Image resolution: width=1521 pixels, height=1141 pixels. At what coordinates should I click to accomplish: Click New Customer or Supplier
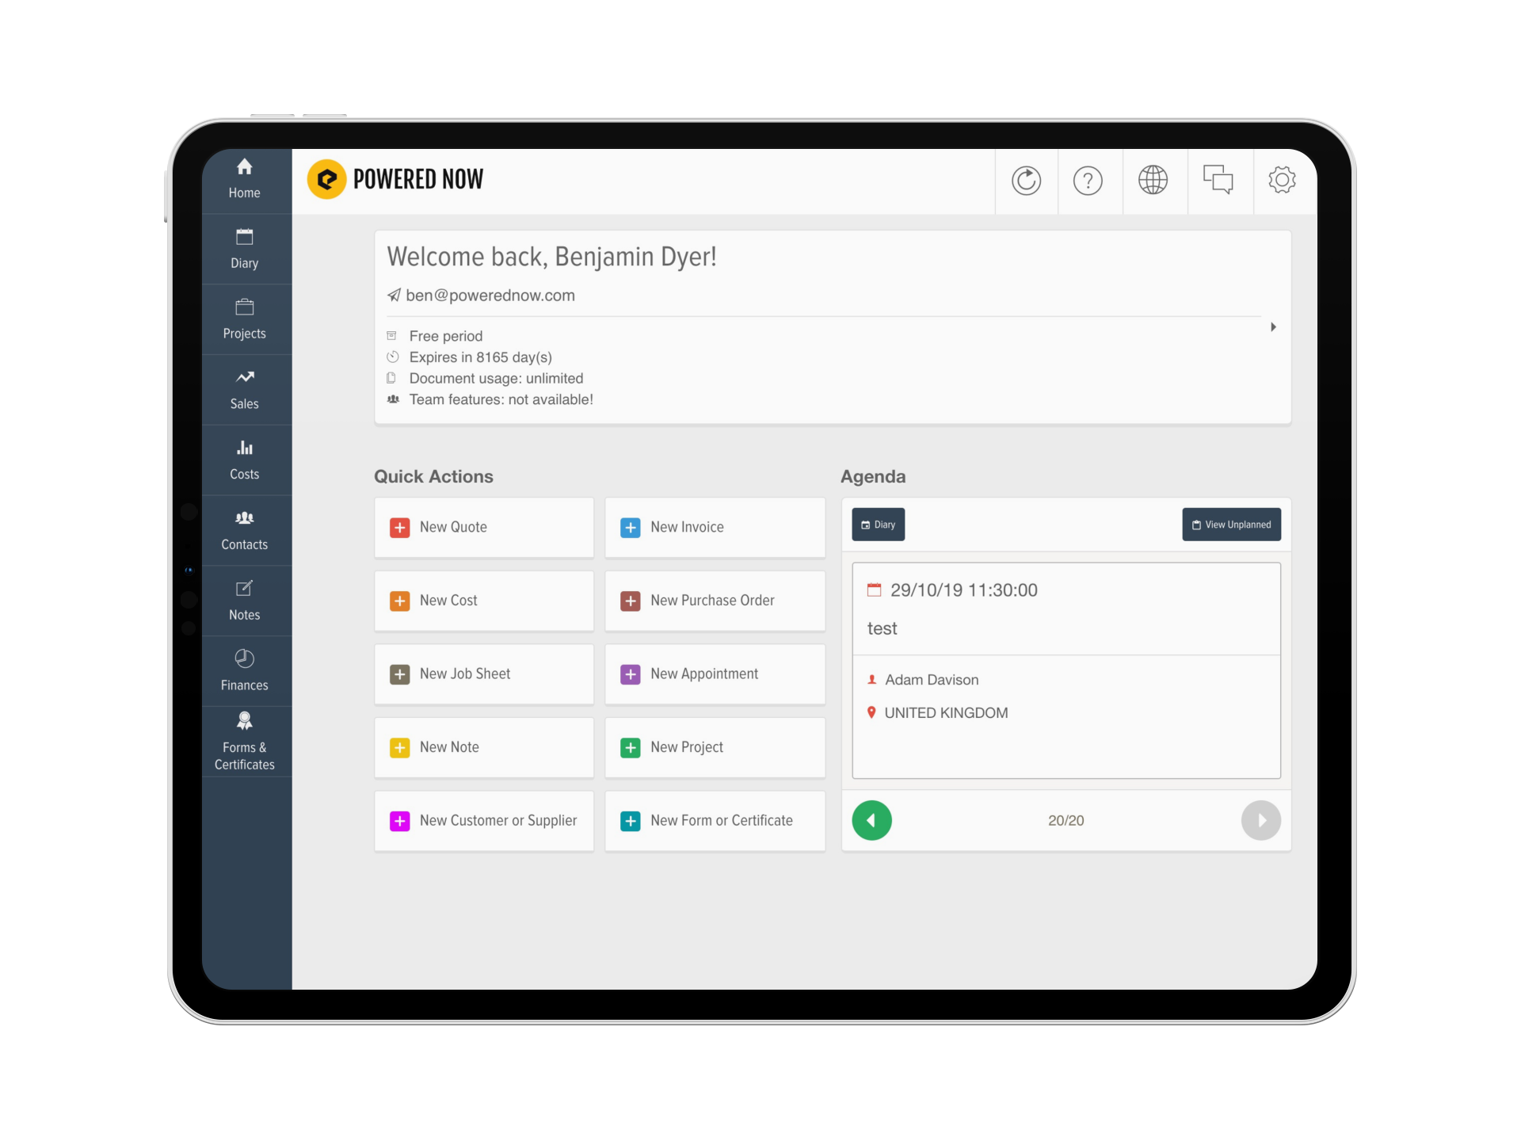click(x=485, y=820)
